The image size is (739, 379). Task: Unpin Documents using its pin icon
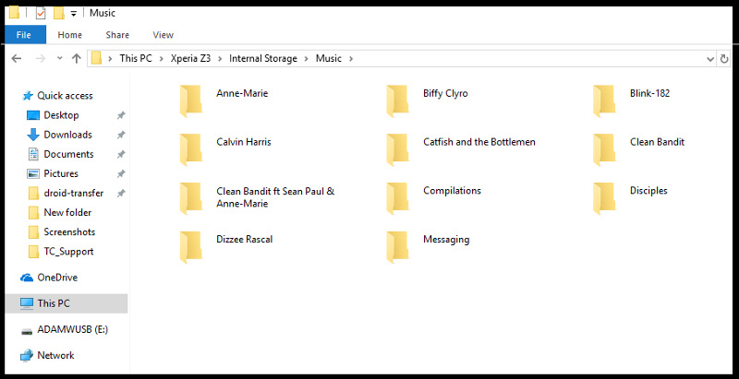pyautogui.click(x=121, y=154)
